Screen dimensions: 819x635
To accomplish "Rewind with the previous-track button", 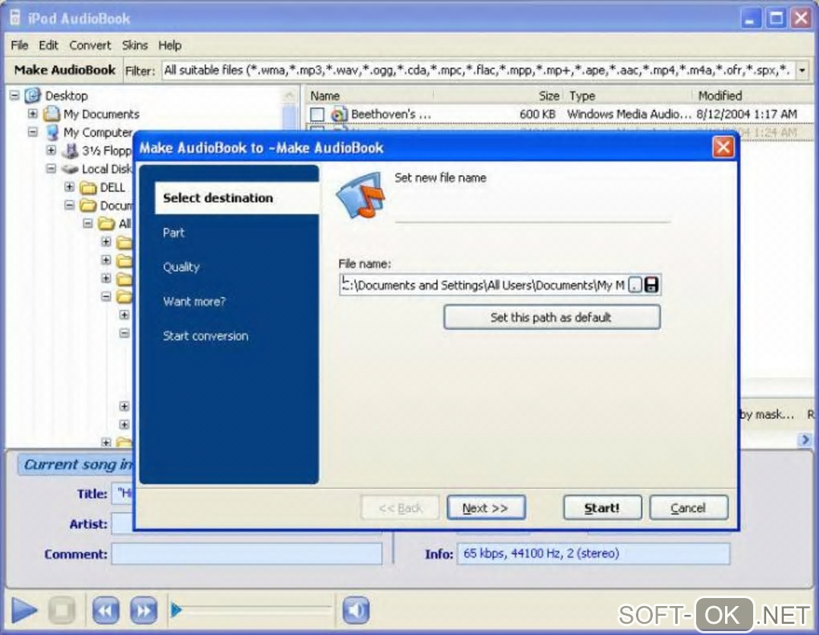I will (x=105, y=610).
